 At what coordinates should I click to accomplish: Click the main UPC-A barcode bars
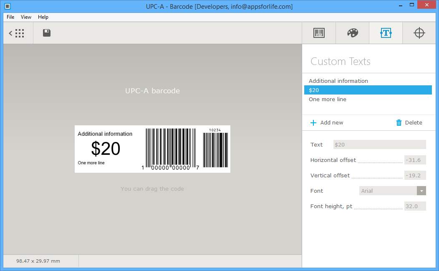[x=171, y=148]
